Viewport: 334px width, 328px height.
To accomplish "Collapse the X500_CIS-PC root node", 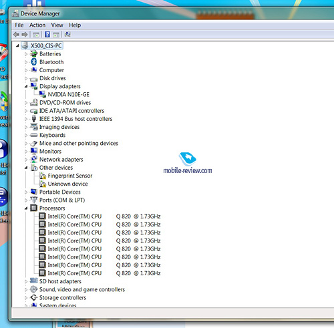I will tap(17, 46).
